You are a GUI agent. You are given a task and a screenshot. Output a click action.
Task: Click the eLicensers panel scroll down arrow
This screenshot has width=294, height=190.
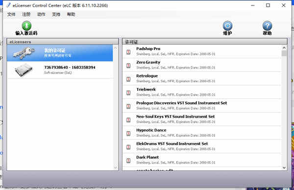pyautogui.click(x=116, y=167)
